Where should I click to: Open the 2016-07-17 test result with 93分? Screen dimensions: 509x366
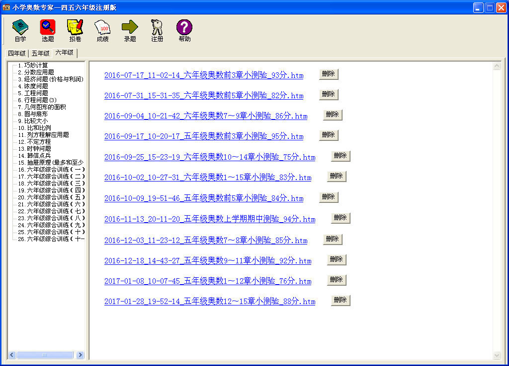(x=203, y=75)
